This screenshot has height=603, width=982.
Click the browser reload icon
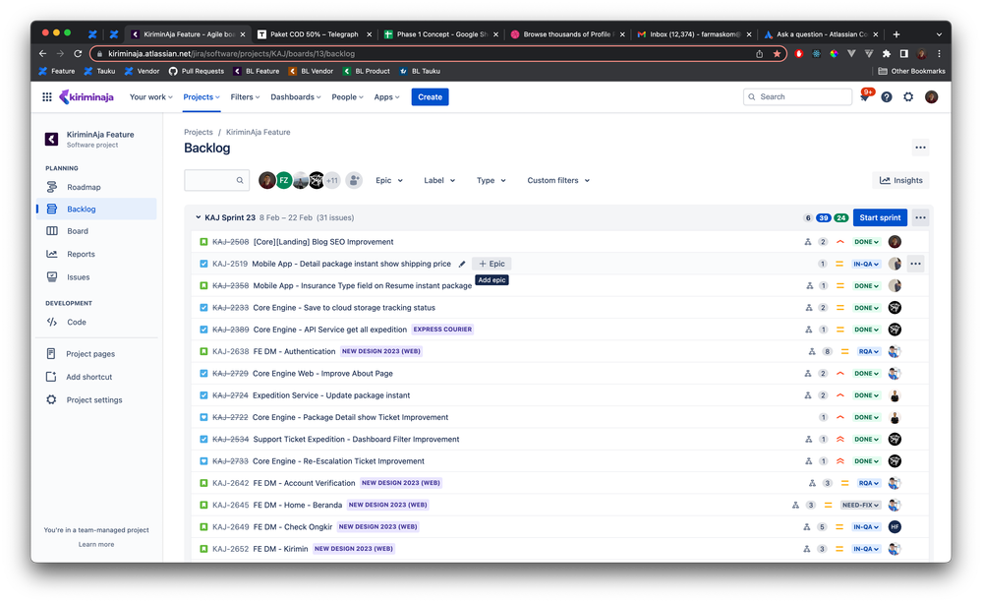point(78,54)
